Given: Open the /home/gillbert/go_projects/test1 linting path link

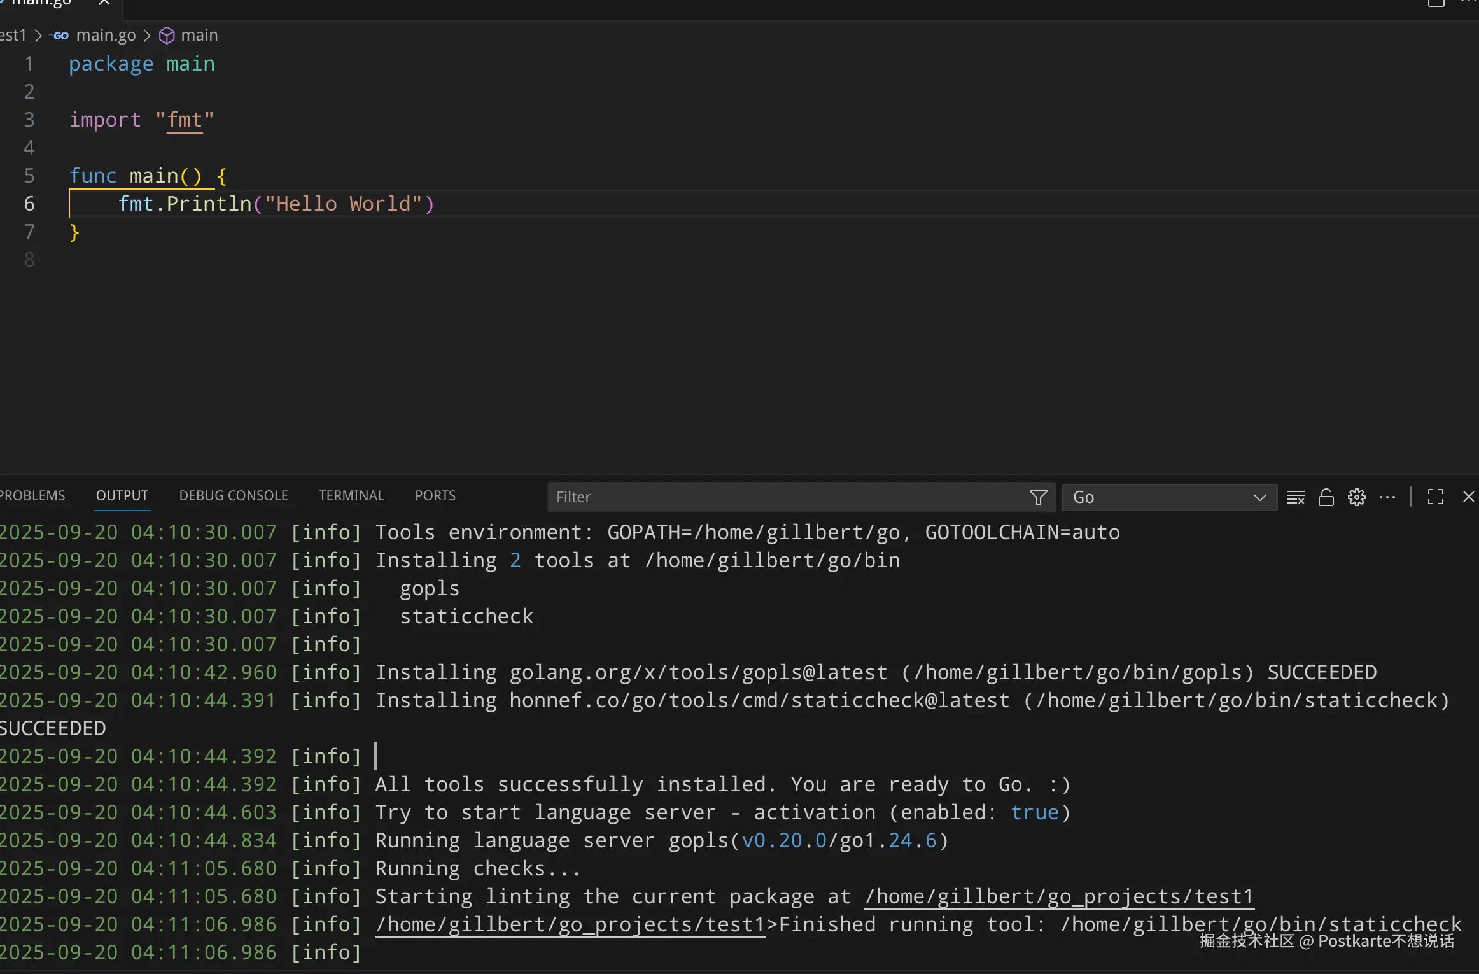Looking at the screenshot, I should pos(1059,896).
